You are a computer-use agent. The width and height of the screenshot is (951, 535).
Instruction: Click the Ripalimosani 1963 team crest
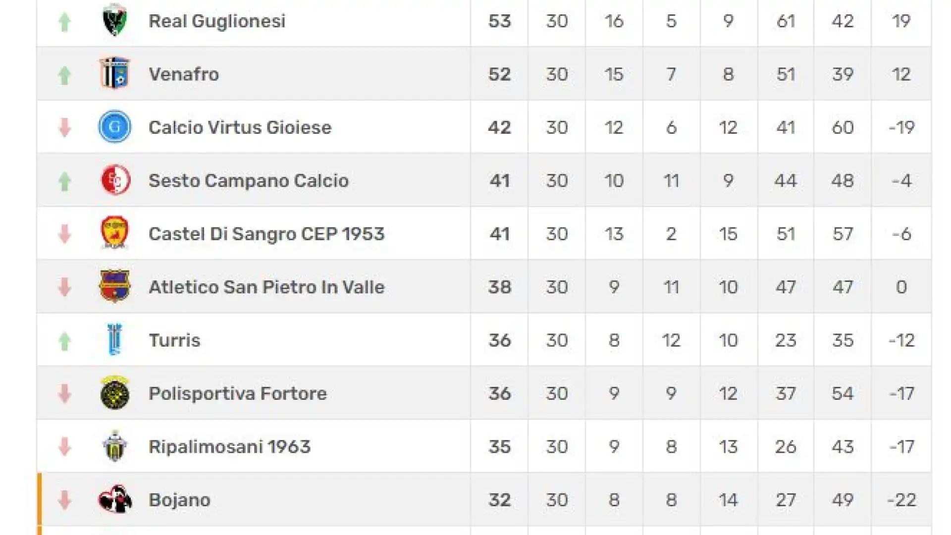tap(114, 446)
